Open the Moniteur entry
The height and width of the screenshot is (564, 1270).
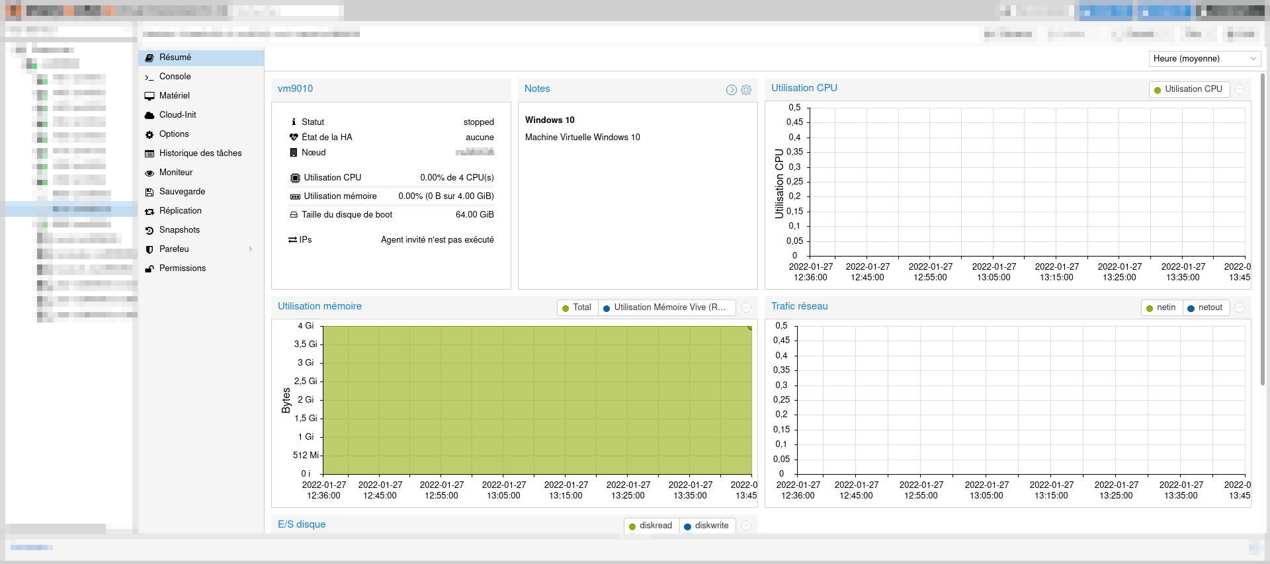coord(201,173)
